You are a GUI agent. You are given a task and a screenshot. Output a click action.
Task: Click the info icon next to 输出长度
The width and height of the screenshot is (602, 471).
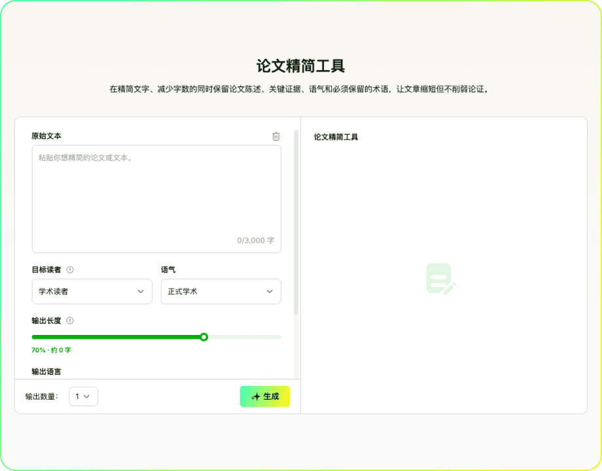coord(70,321)
